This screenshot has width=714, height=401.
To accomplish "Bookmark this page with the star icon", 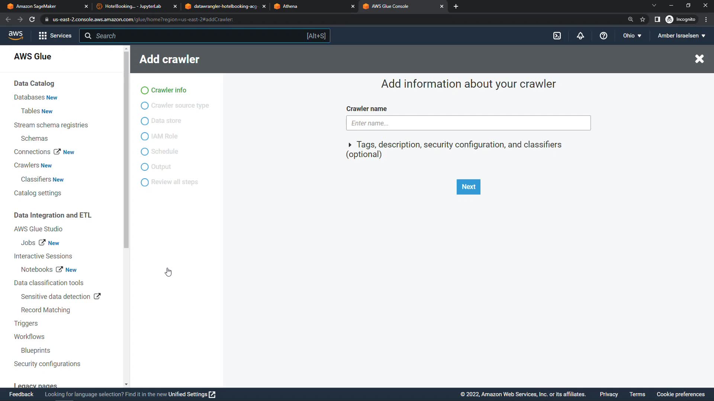I will (643, 19).
